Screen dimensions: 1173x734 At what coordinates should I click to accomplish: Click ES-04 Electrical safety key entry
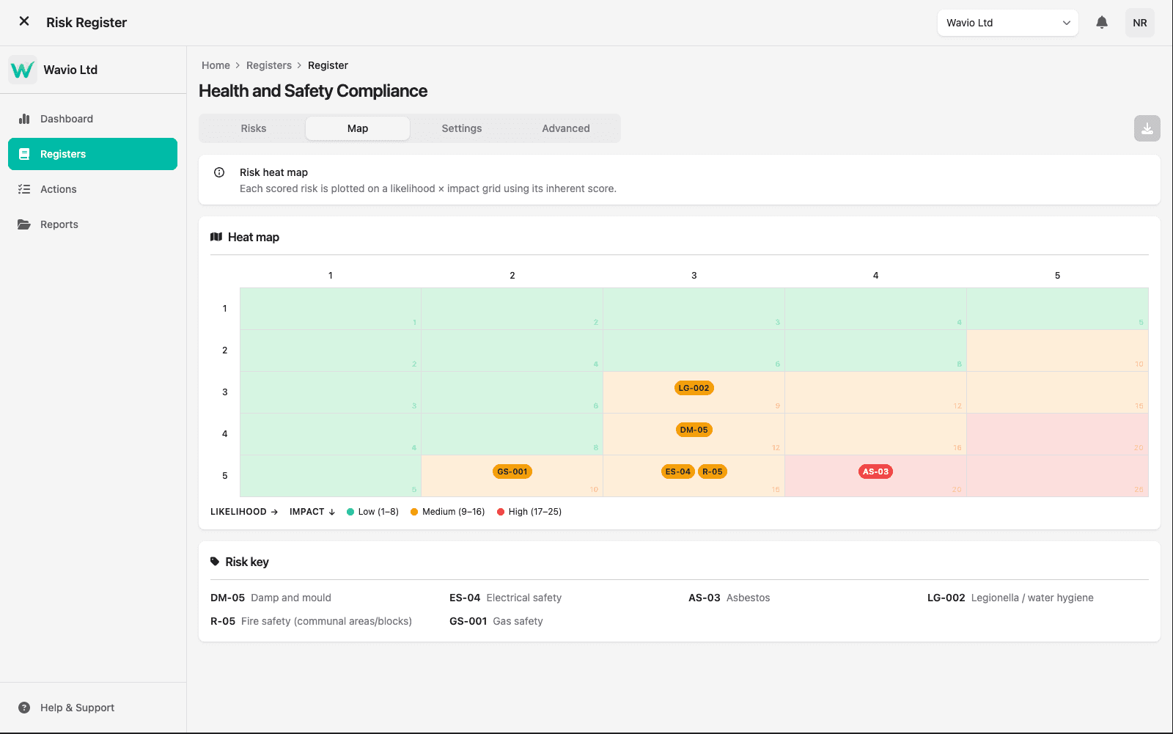(x=505, y=598)
